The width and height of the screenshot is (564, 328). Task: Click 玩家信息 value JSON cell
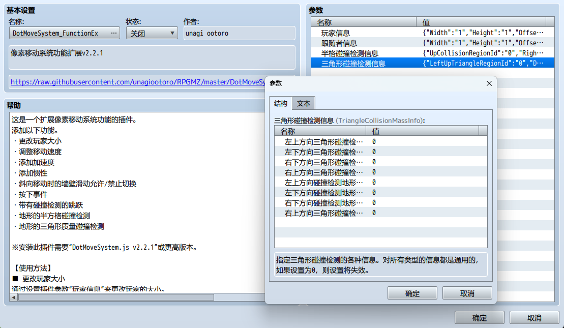click(x=483, y=33)
